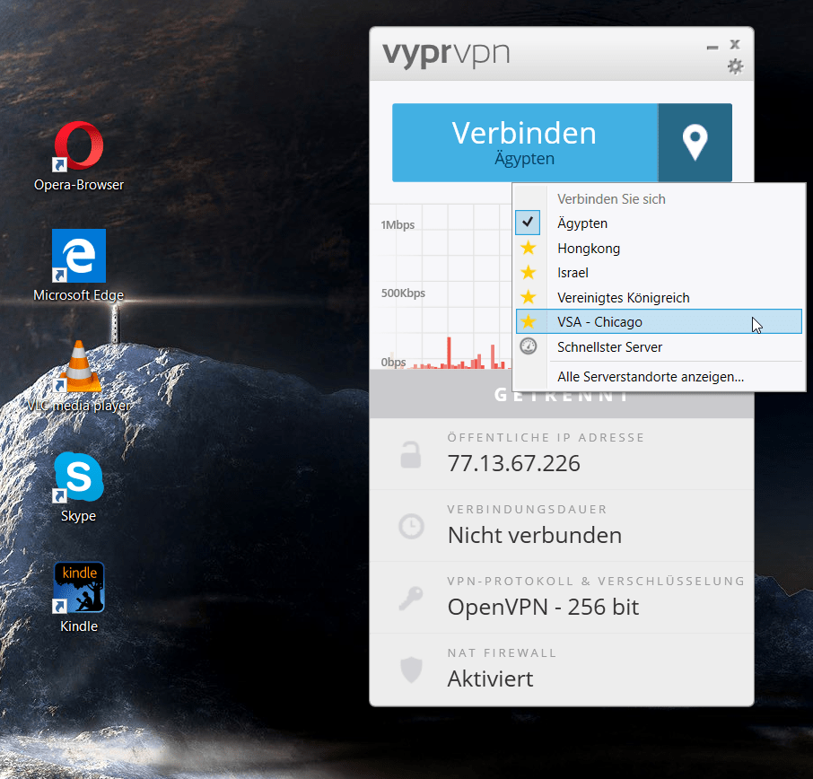The height and width of the screenshot is (779, 813).
Task: Open the Microsoft Edge desktop shortcut
Action: click(x=79, y=266)
